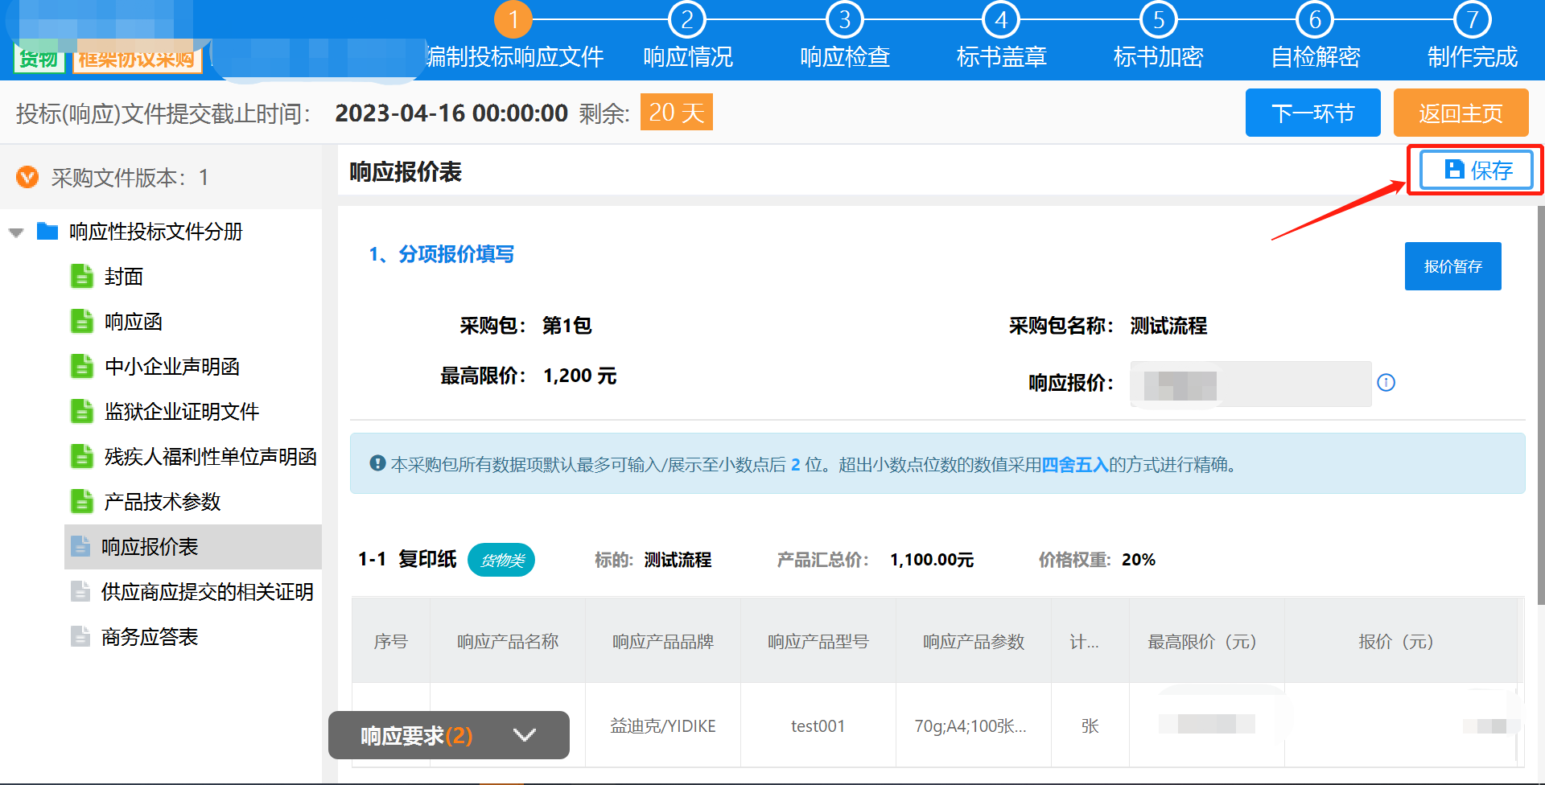The image size is (1545, 785).
Task: Click grey file icon beside 供应商应提交的相关证明
Action: 80,591
